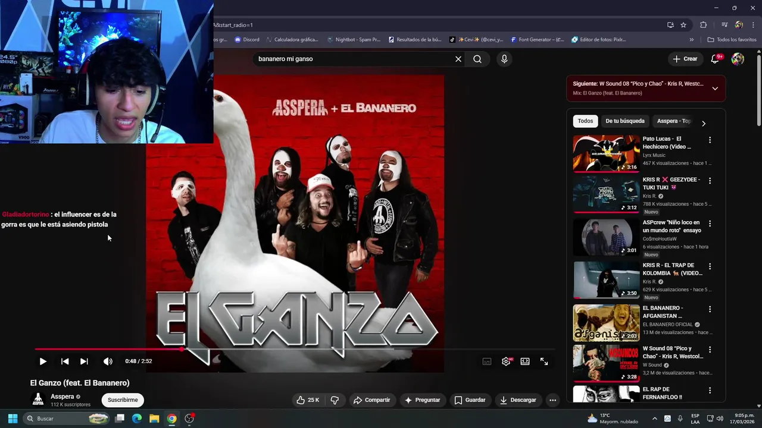Screen dimensions: 762x428
Task: Open the Crear menu
Action: coord(685,59)
